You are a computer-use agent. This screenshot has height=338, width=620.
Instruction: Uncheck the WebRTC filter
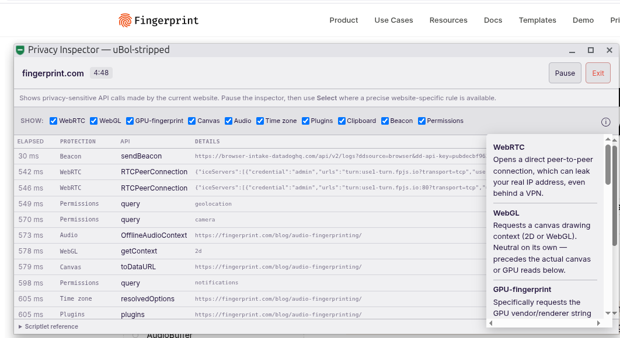[x=53, y=121]
